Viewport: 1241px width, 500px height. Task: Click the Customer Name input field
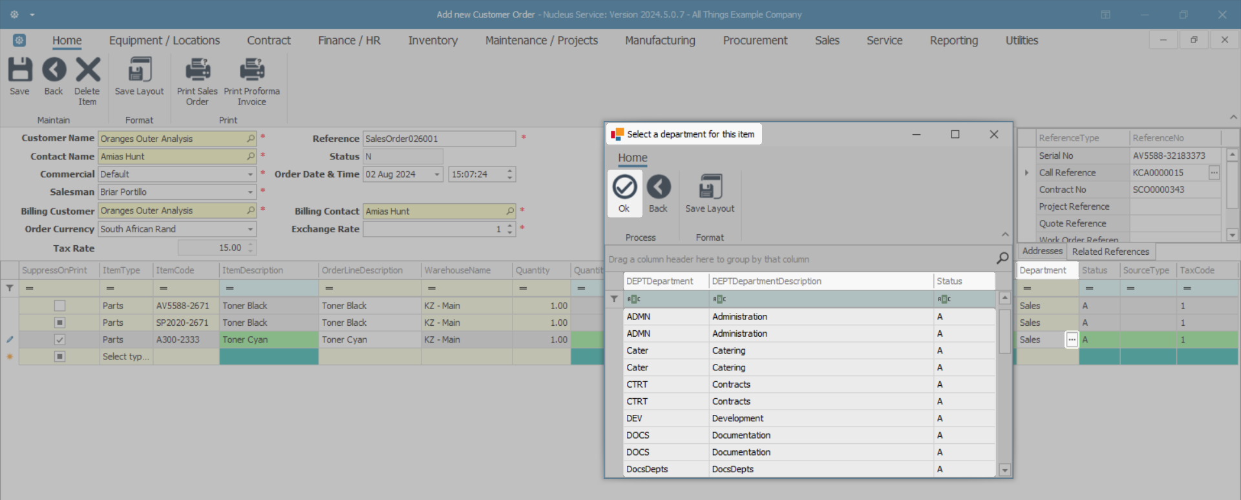pyautogui.click(x=171, y=139)
